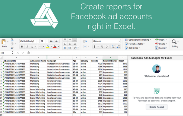Click the cell with Results value 5465
183x116 pixels.
(97, 101)
